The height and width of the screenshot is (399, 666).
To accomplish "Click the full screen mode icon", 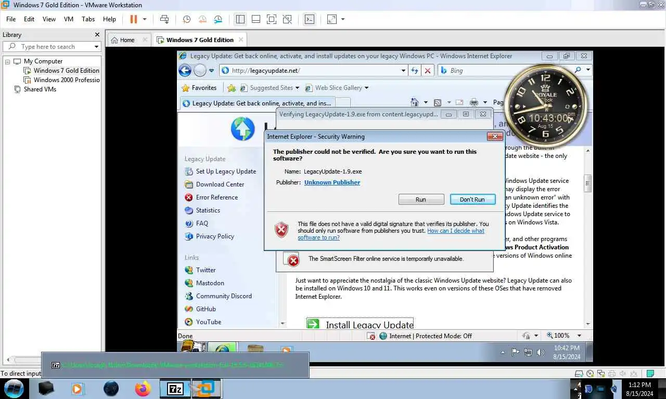I will [271, 19].
